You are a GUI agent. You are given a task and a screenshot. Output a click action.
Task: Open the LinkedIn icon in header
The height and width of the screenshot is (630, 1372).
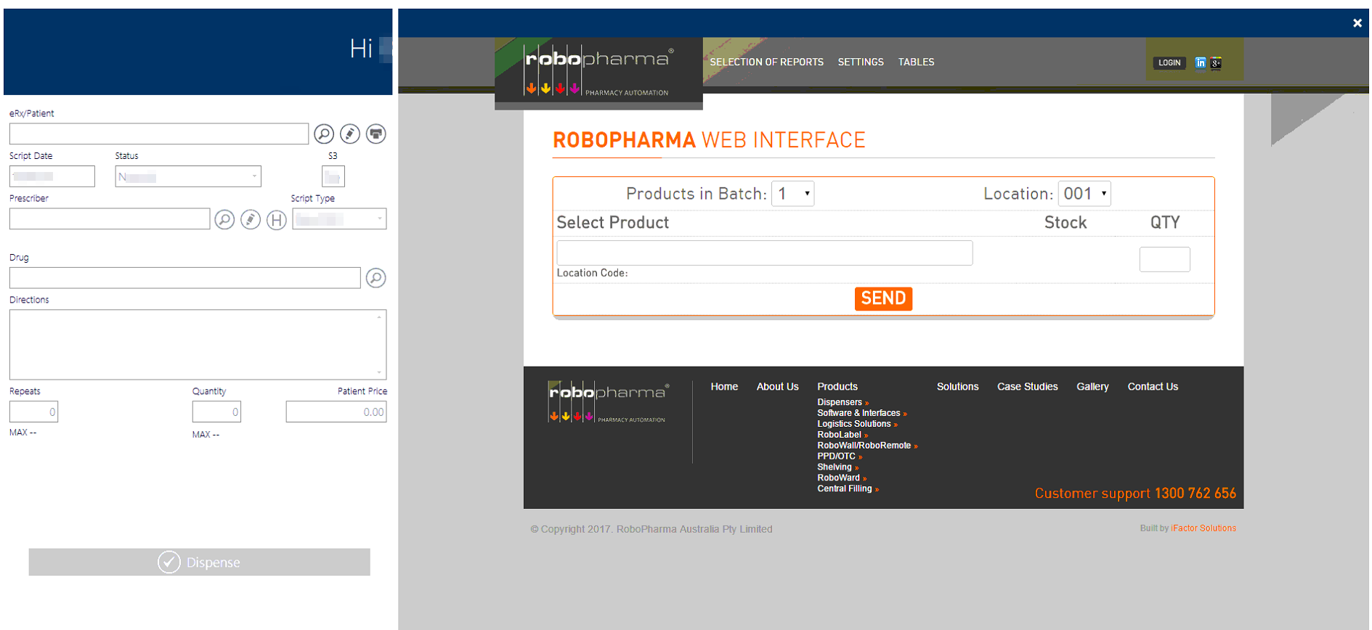pyautogui.click(x=1201, y=63)
